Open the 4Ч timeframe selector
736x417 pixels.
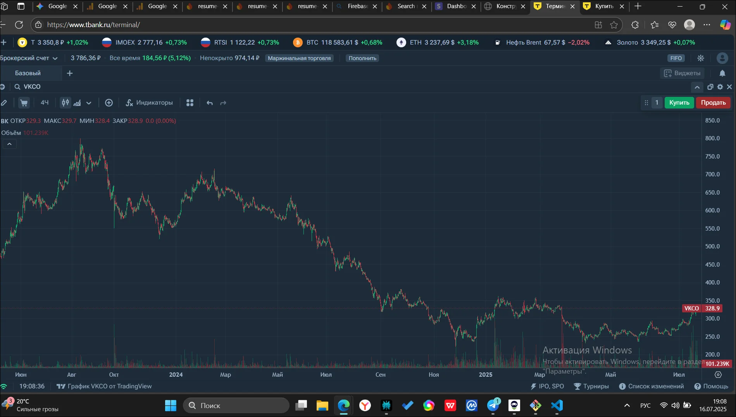click(45, 103)
